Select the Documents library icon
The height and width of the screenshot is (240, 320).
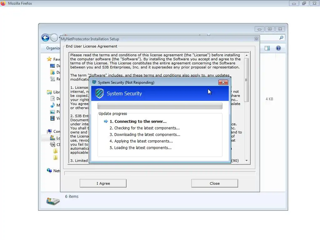(52, 98)
